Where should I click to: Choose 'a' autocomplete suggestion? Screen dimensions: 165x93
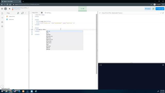click(65, 33)
